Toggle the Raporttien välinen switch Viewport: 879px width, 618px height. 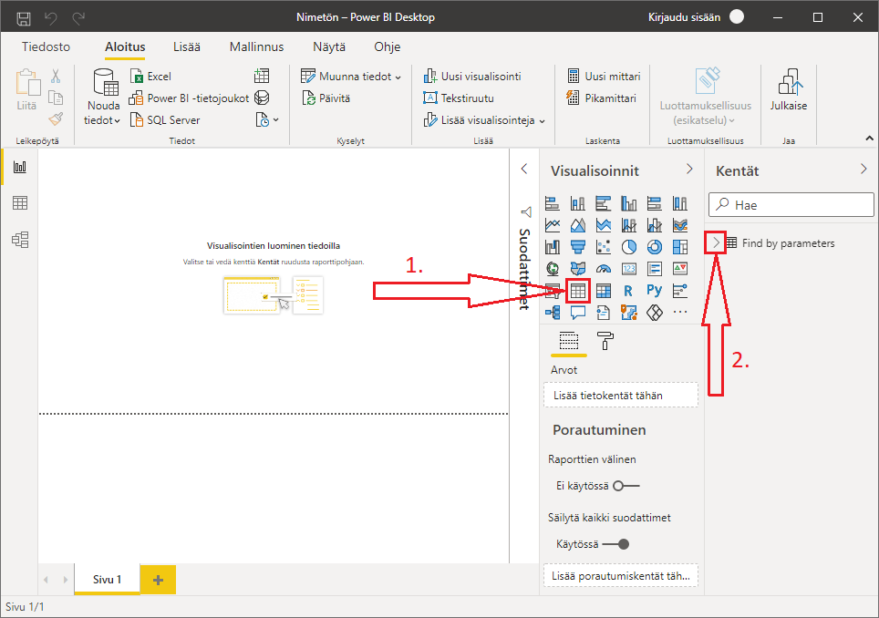626,486
